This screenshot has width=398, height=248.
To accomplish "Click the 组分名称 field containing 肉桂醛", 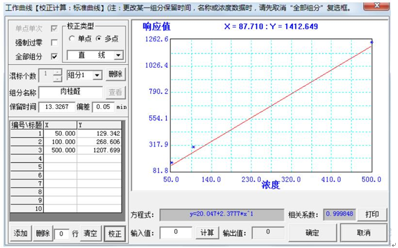I will click(x=71, y=92).
